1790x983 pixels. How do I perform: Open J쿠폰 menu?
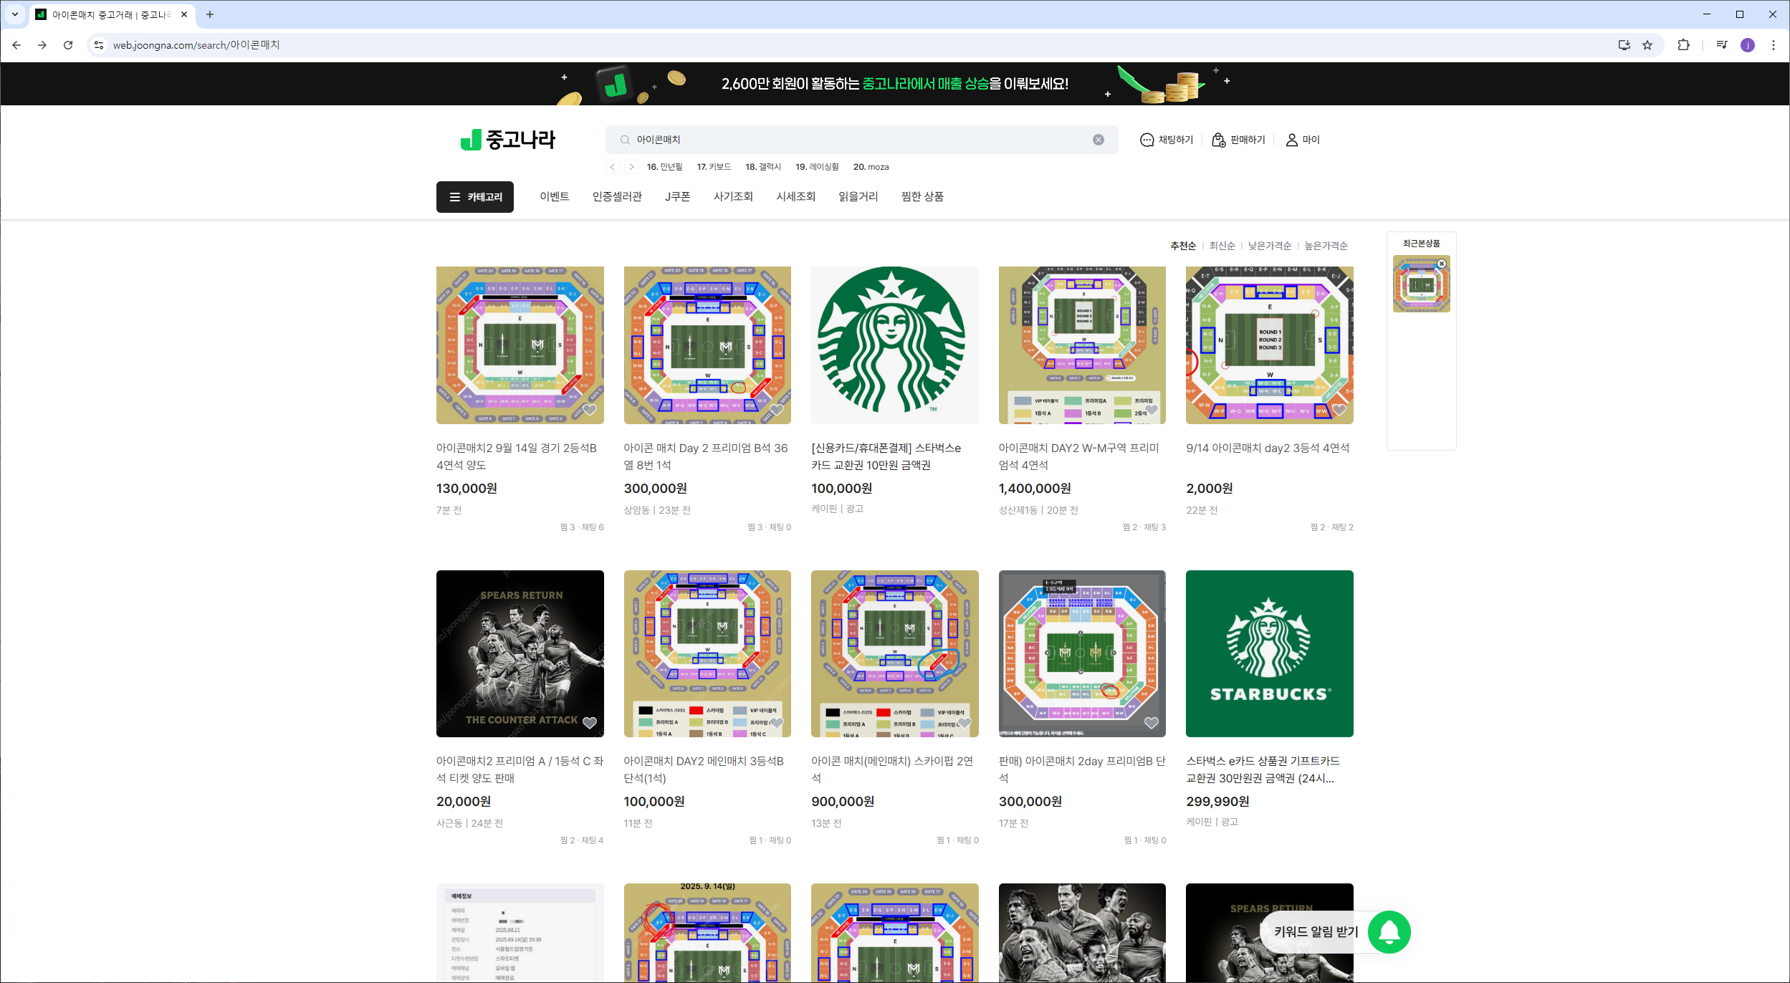pos(678,196)
